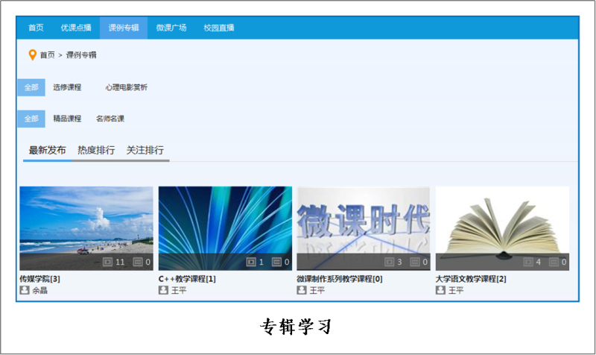Filter by 名师名课
The height and width of the screenshot is (355, 596).
pyautogui.click(x=110, y=119)
